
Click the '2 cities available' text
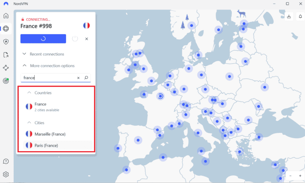point(47,110)
